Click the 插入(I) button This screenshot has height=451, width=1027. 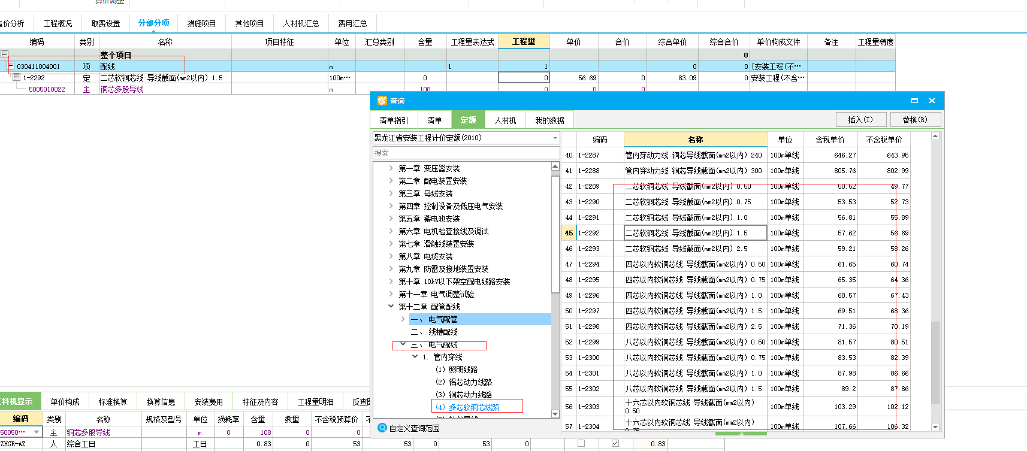point(860,120)
